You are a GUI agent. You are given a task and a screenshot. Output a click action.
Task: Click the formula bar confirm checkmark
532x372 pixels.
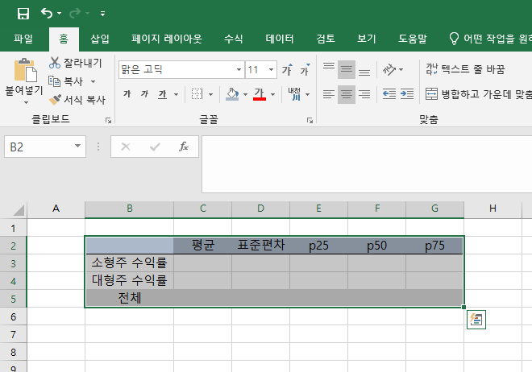click(x=155, y=147)
